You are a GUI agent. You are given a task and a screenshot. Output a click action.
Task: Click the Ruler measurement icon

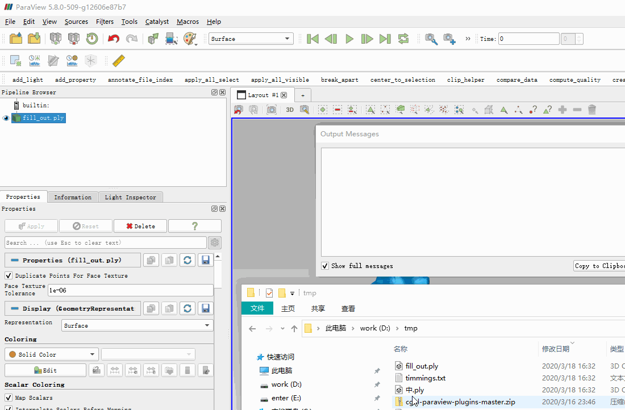pos(118,61)
